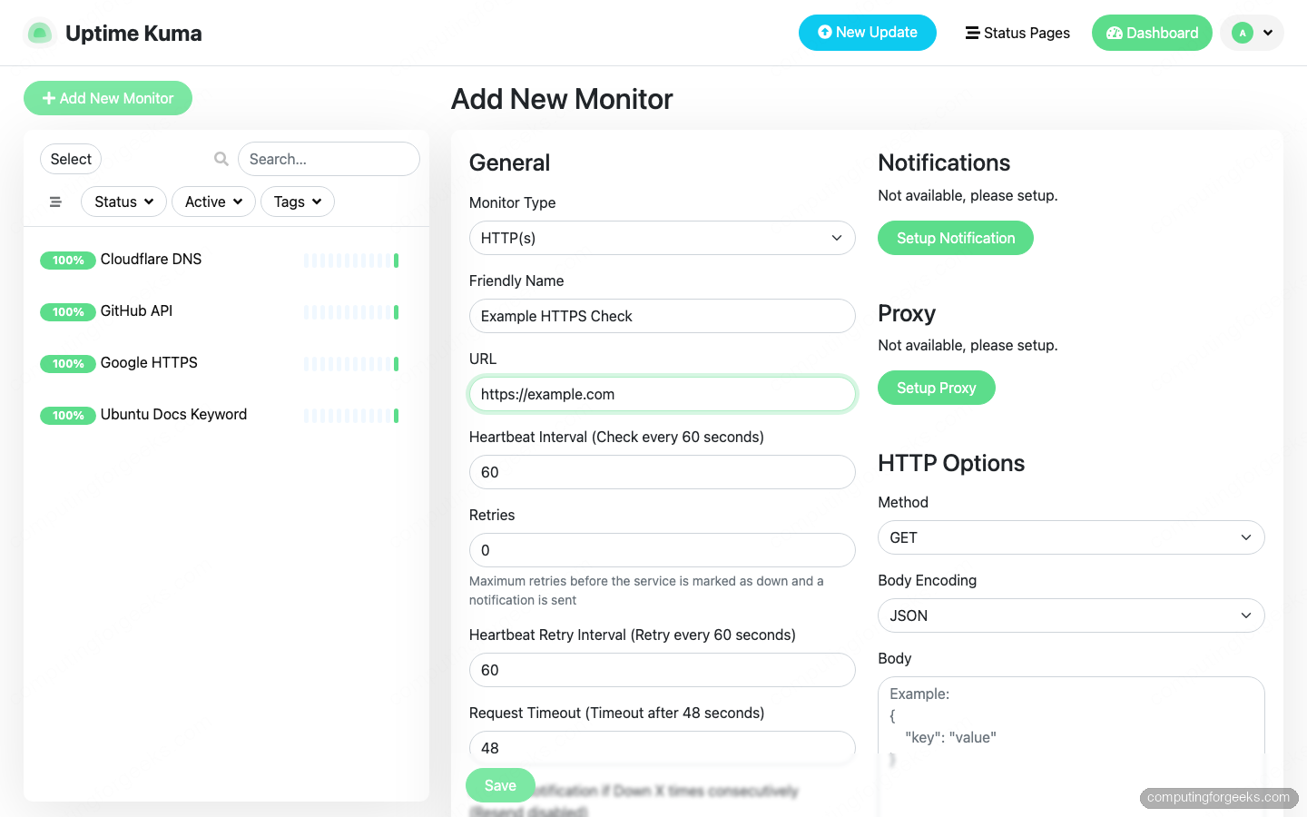Focus the Friendly Name input field
Screen dimensions: 1307x817
tap(662, 316)
